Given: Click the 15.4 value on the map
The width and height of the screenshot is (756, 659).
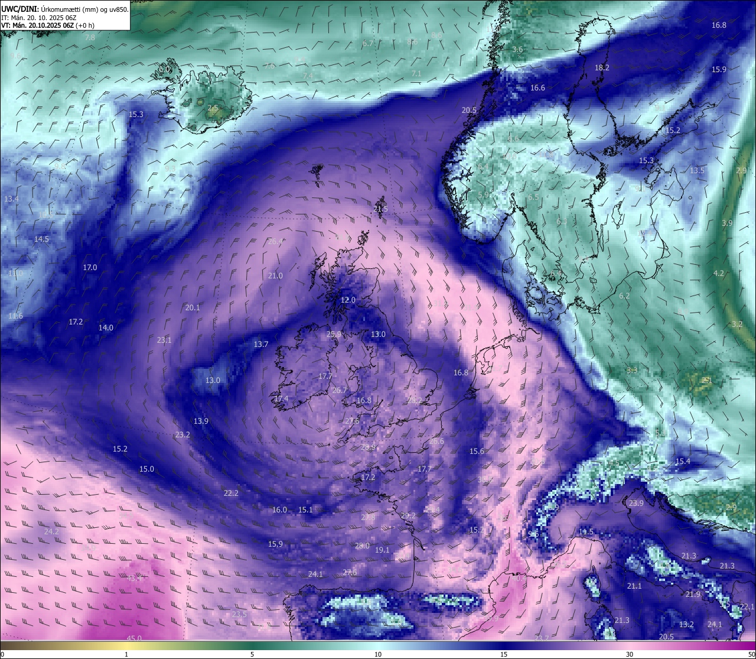Looking at the screenshot, I should pyautogui.click(x=683, y=461).
